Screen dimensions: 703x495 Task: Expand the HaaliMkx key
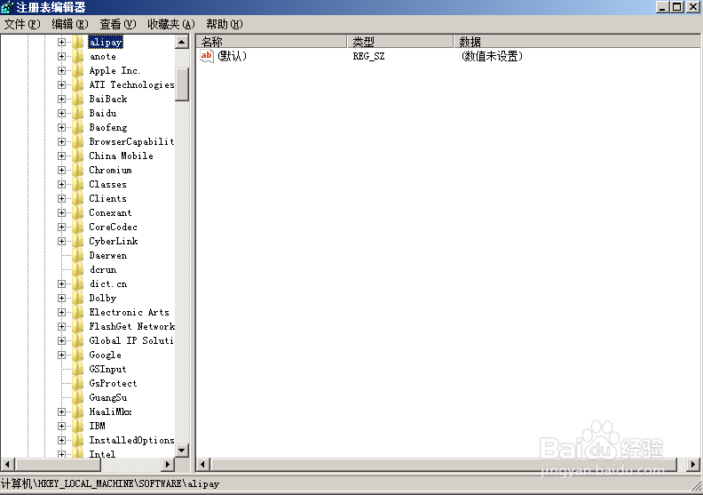tap(61, 411)
